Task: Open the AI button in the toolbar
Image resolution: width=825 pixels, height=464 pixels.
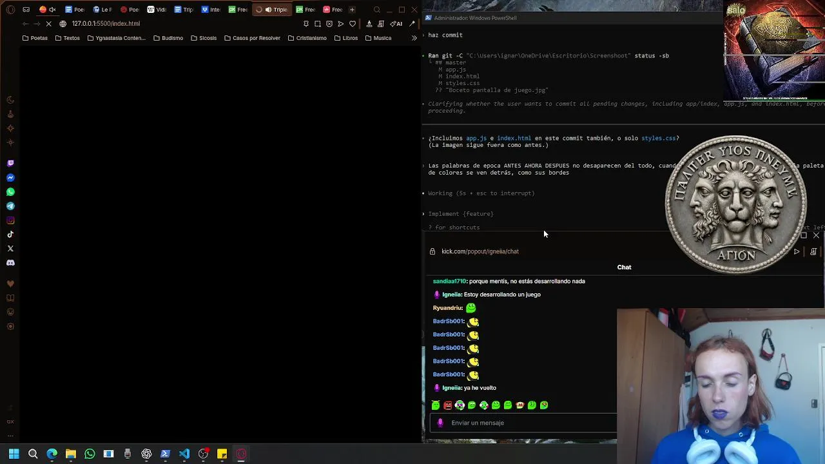Action: point(396,24)
